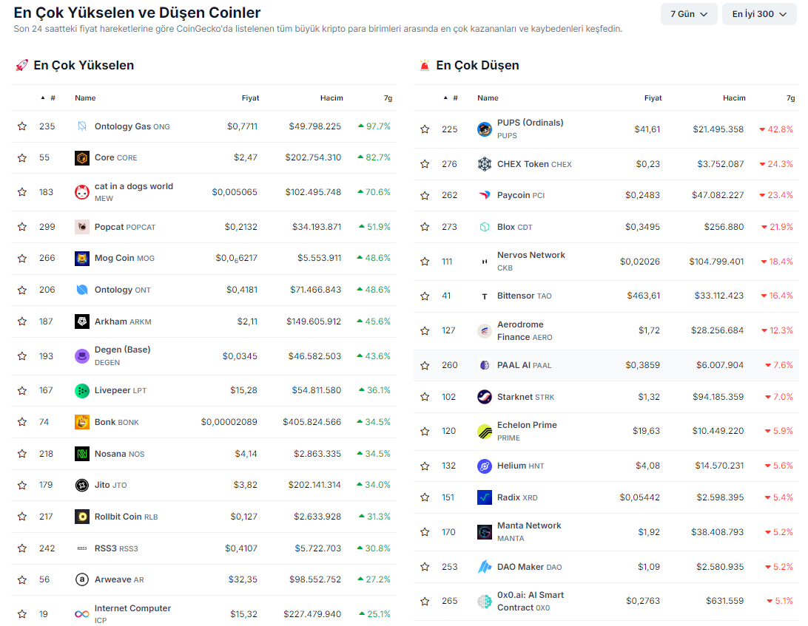Click the Ontology Gas coin logo

[x=82, y=126]
